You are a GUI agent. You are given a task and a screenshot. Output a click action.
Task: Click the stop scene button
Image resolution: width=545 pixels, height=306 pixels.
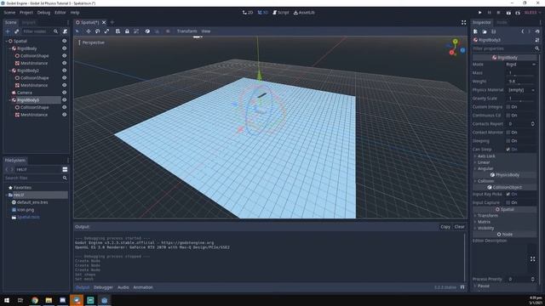point(498,13)
